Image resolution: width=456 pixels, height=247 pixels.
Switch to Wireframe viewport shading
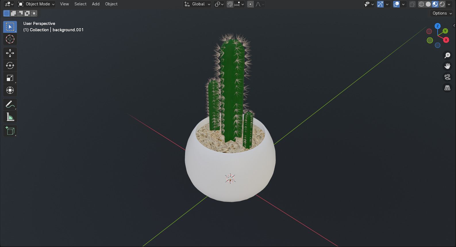pos(421,4)
